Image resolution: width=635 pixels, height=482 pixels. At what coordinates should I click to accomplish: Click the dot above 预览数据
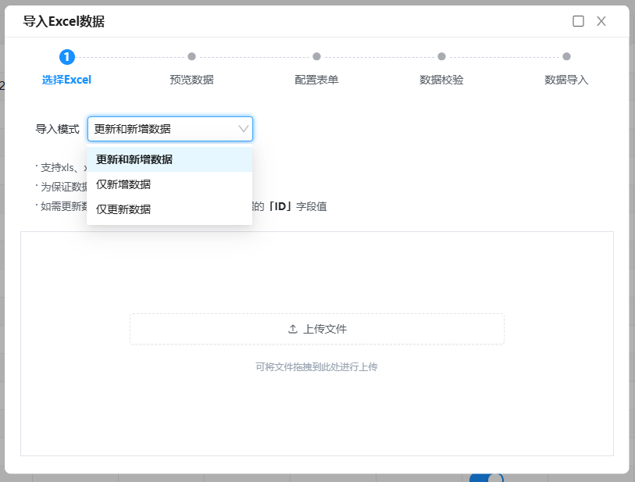191,56
